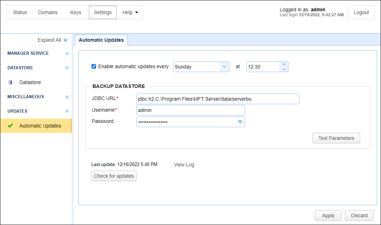Select the Settings tab
The height and width of the screenshot is (225, 381).
coord(103,12)
